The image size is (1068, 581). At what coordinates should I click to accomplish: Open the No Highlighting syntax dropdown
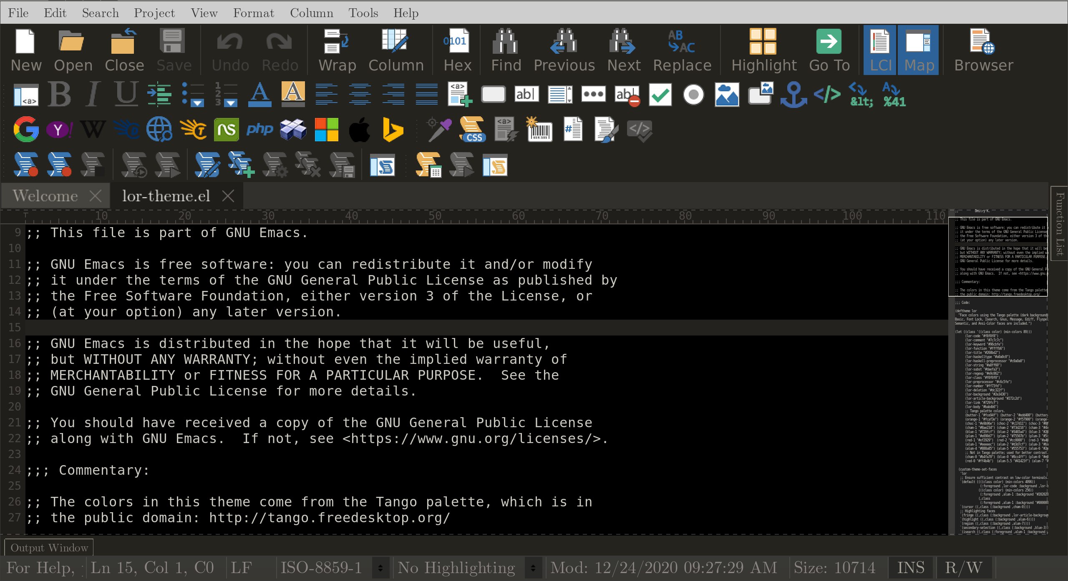(x=533, y=568)
